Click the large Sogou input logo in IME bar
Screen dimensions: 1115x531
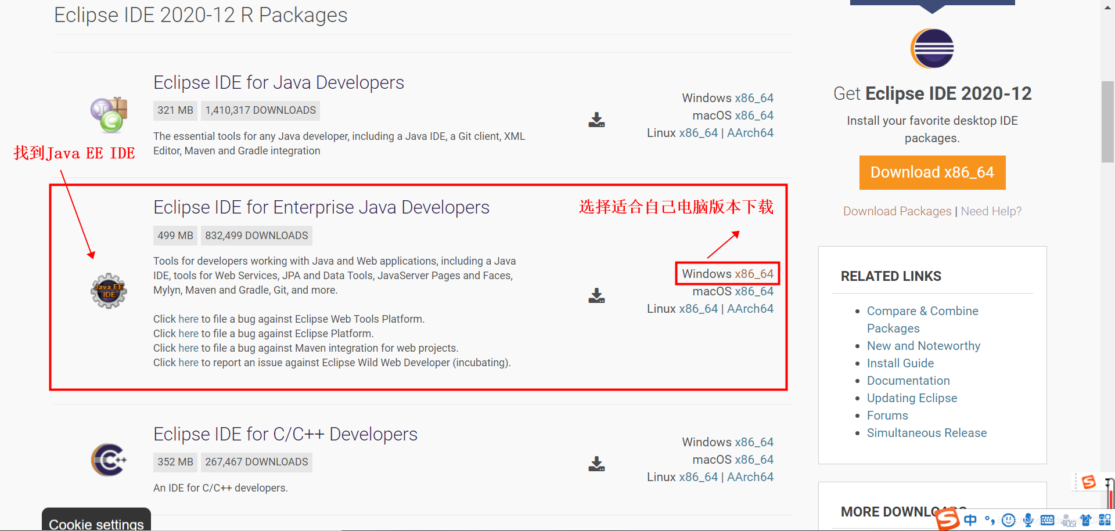pyautogui.click(x=947, y=518)
